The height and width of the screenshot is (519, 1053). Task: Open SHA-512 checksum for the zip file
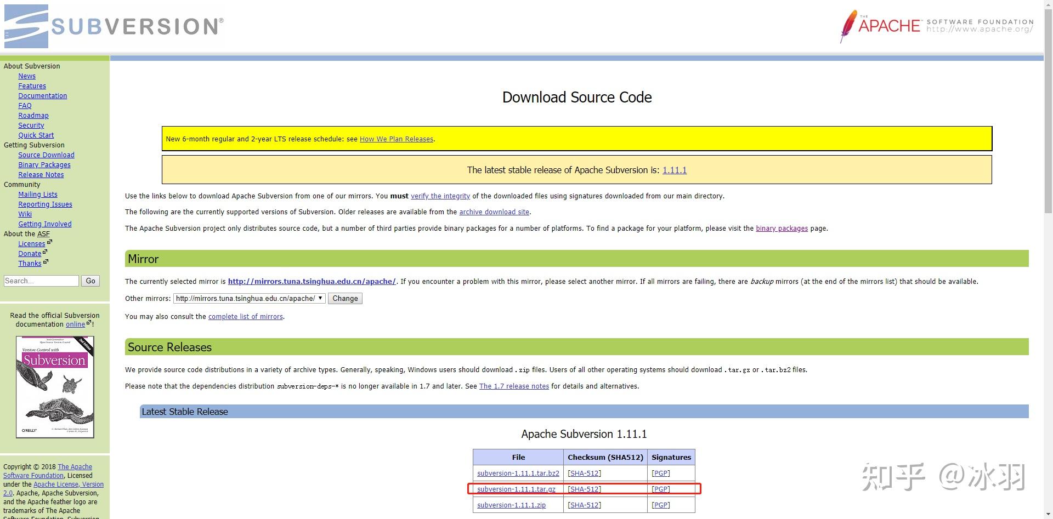click(585, 505)
